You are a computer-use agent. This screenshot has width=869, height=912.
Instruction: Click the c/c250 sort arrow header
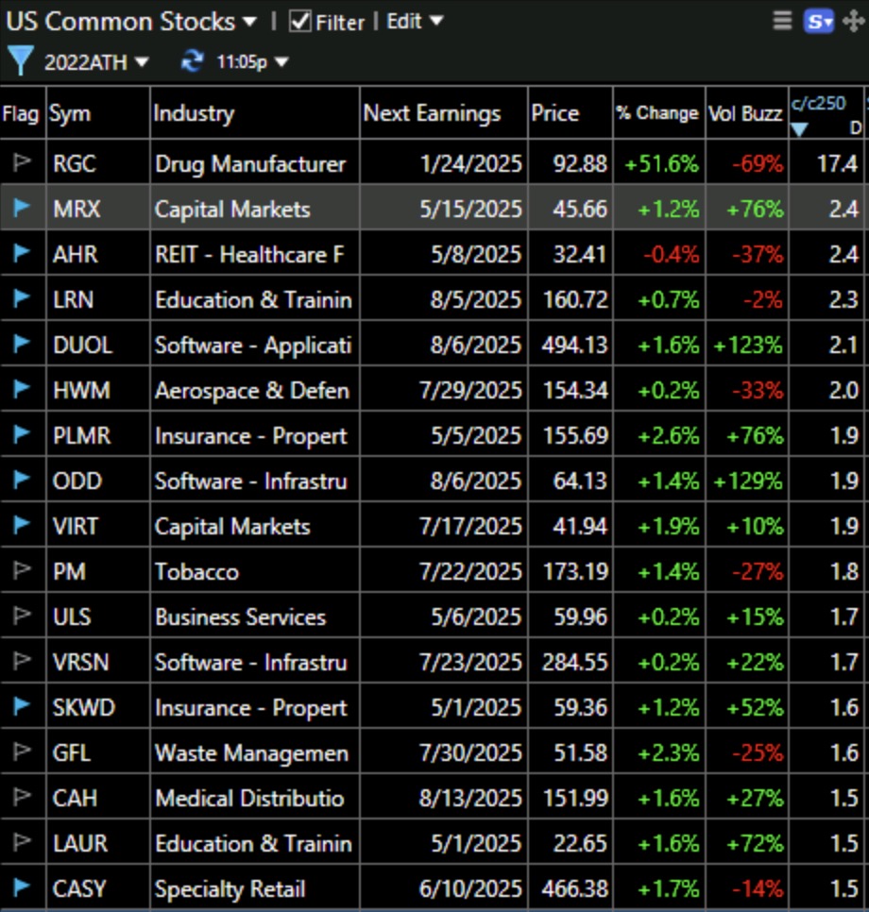[798, 130]
